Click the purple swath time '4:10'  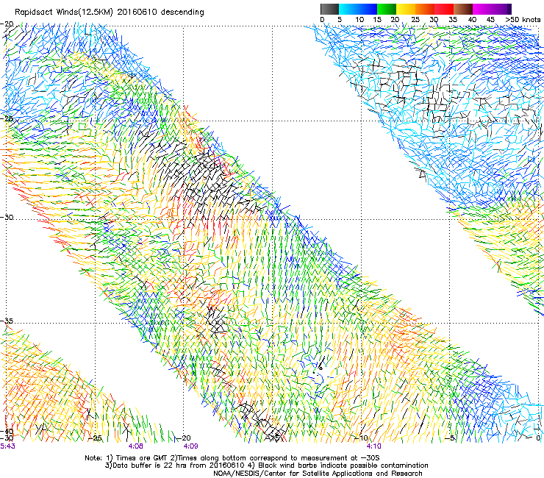coord(373,446)
